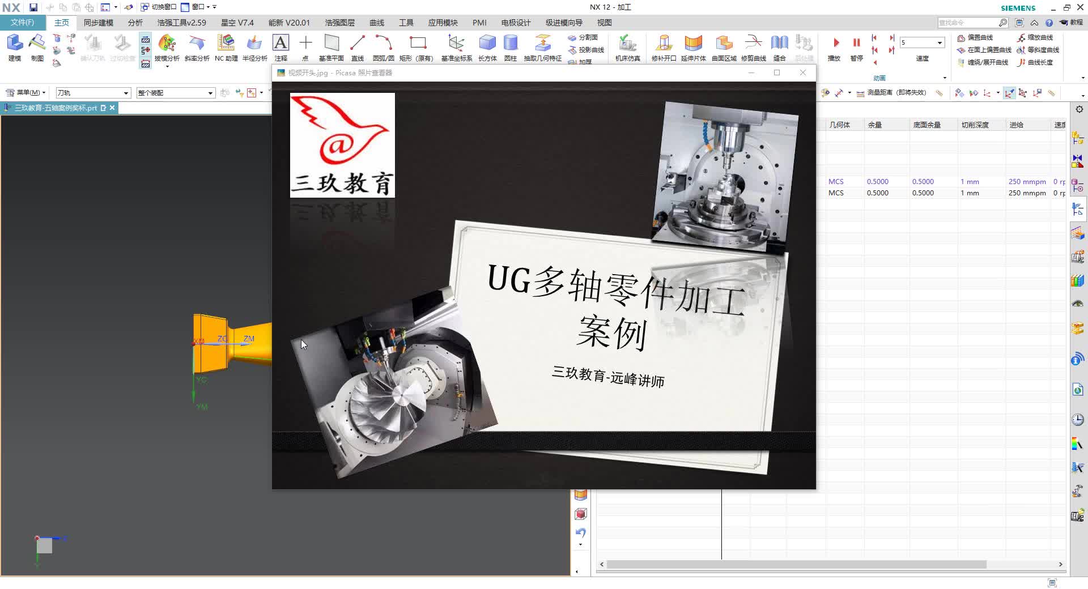Viewport: 1088px width, 589px height.
Task: Click 偏置曲线 offset curve command
Action: pyautogui.click(x=975, y=37)
